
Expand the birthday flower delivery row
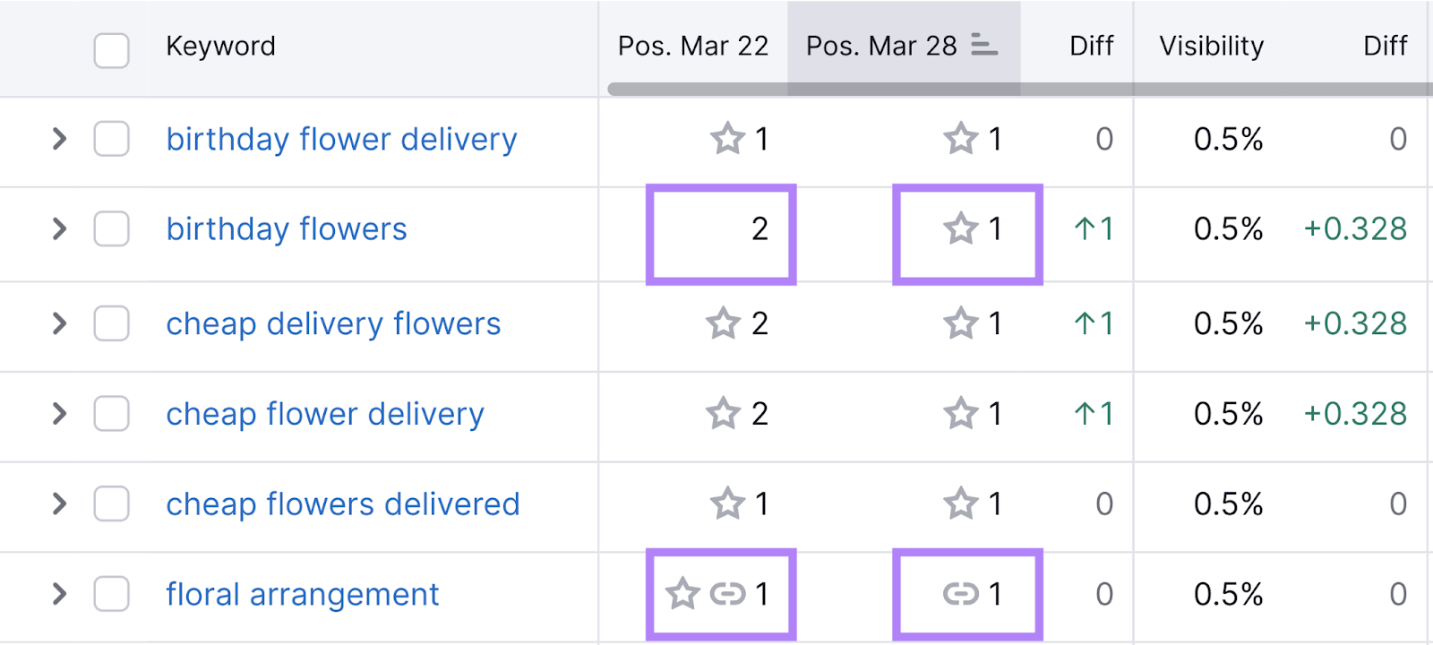(x=57, y=140)
